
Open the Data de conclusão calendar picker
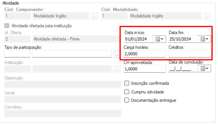(204, 69)
